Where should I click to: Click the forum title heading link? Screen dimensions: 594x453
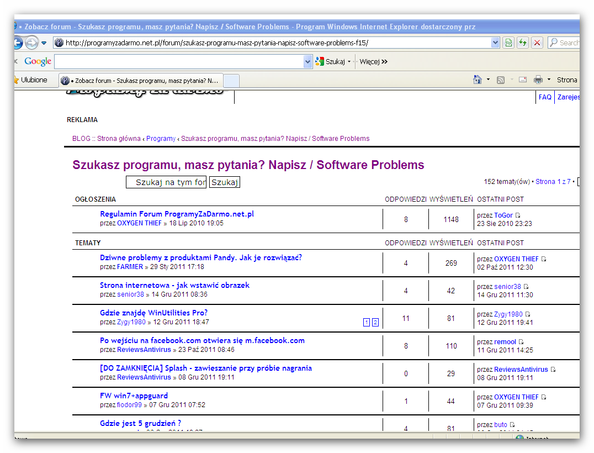coord(248,165)
